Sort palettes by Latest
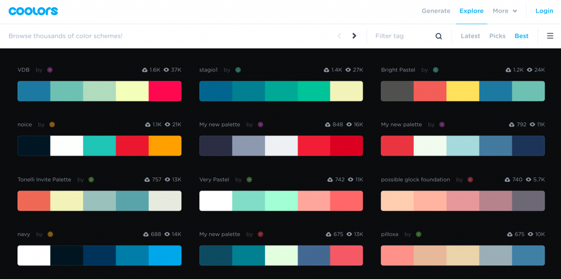Viewport: 561px width, 279px height. pos(470,36)
